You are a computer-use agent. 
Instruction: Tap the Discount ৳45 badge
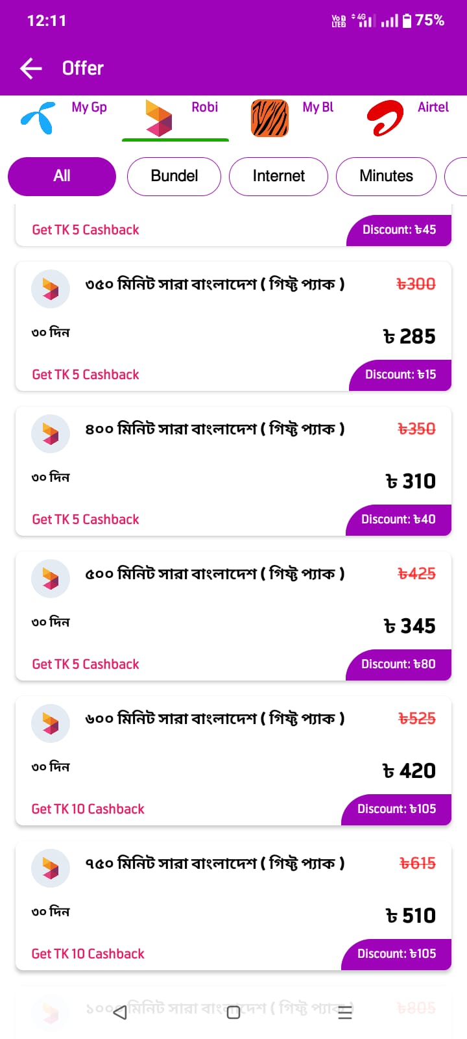tap(399, 230)
